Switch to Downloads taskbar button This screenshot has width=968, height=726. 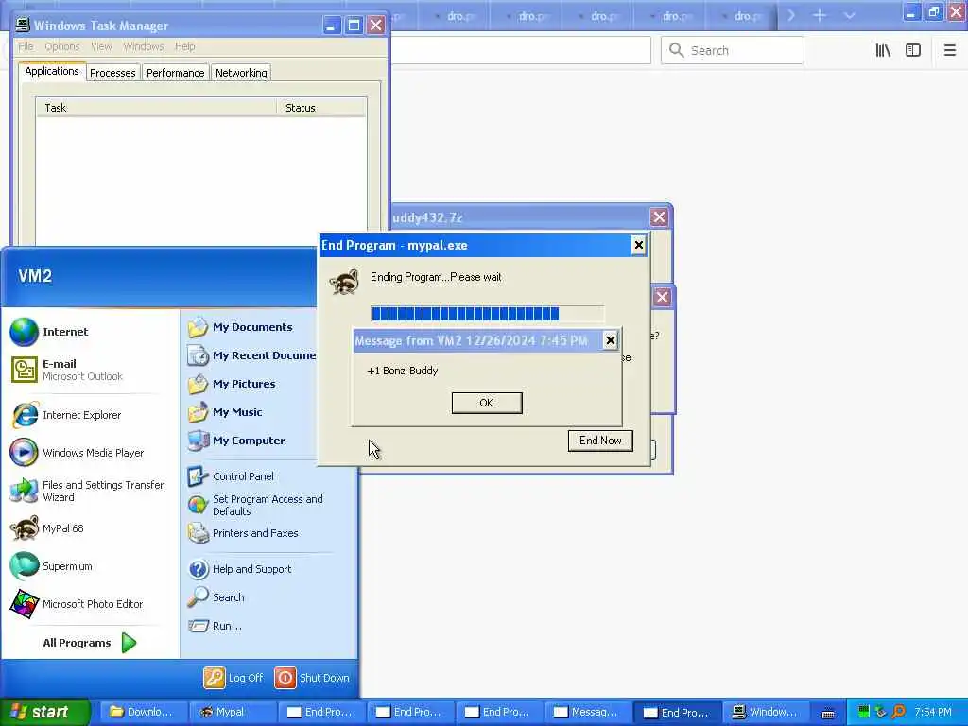coord(143,713)
